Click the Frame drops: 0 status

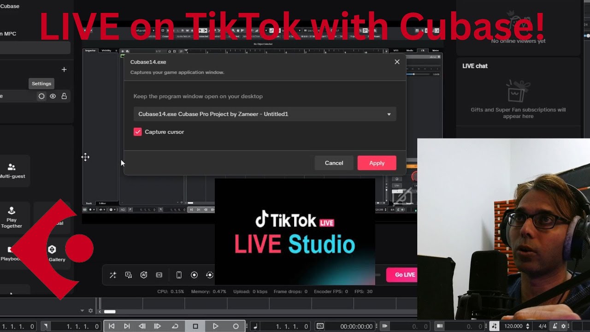click(290, 291)
